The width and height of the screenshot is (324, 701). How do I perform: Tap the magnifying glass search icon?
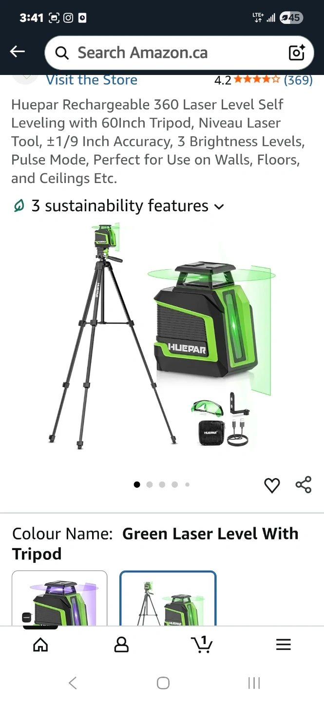click(62, 53)
